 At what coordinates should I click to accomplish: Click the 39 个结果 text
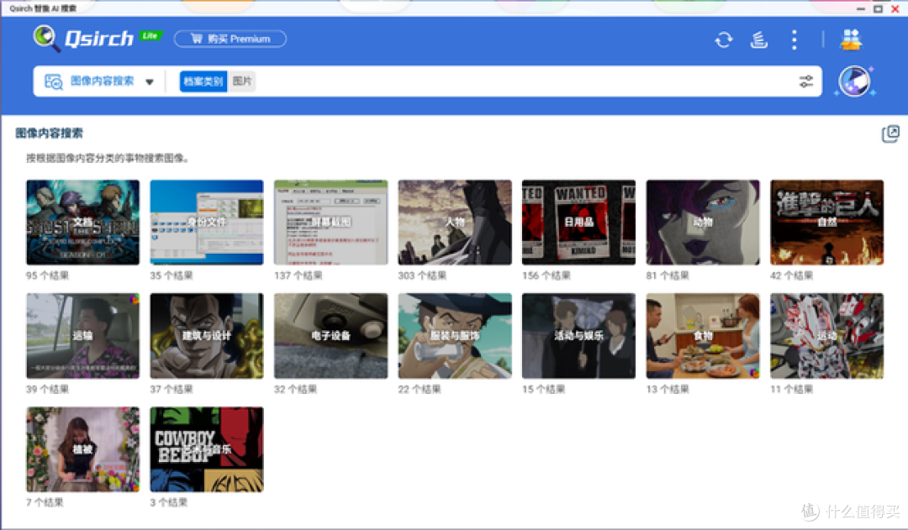[x=47, y=390]
